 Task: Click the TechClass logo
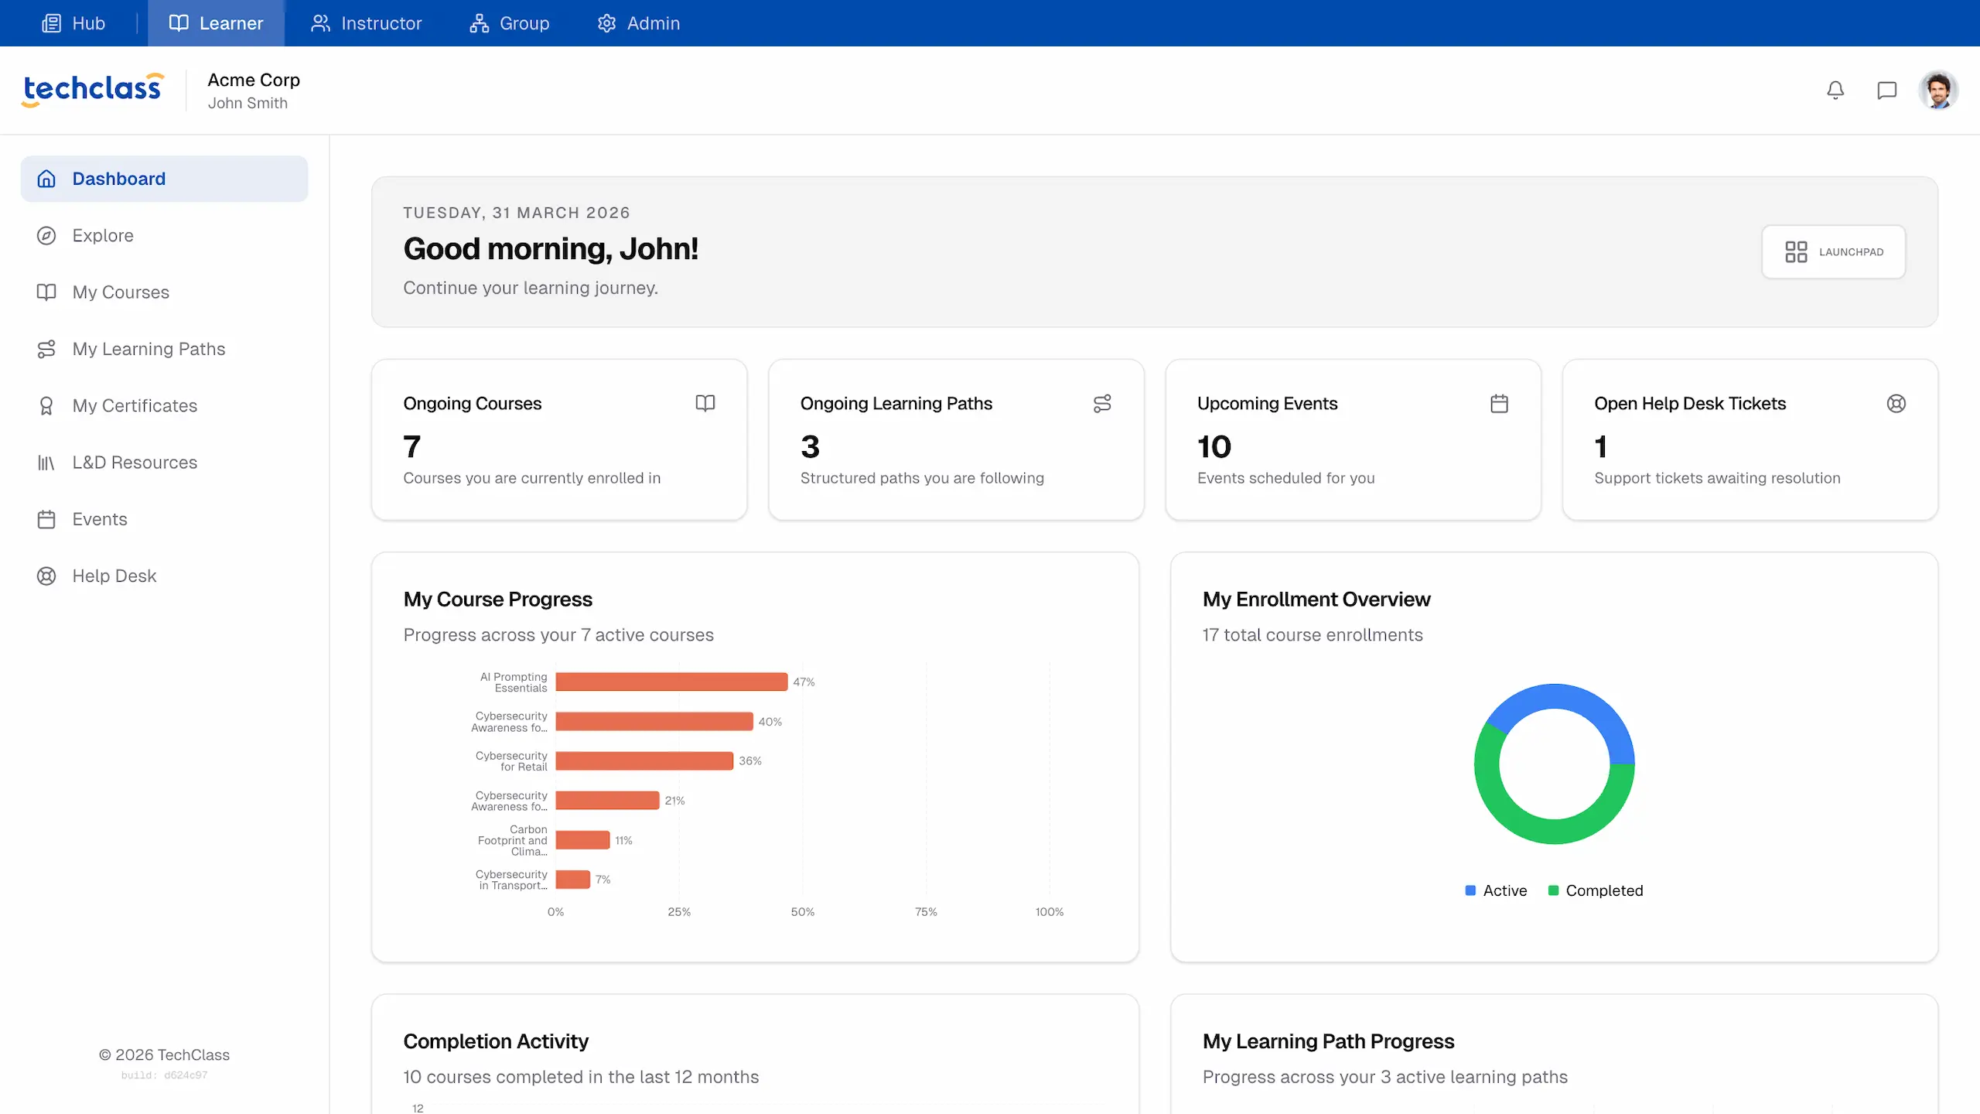(x=91, y=88)
